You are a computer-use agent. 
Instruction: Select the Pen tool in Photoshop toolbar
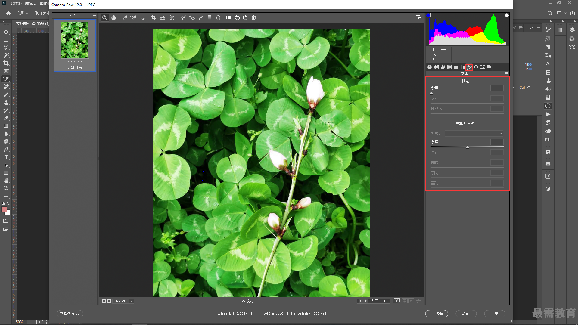(x=6, y=149)
